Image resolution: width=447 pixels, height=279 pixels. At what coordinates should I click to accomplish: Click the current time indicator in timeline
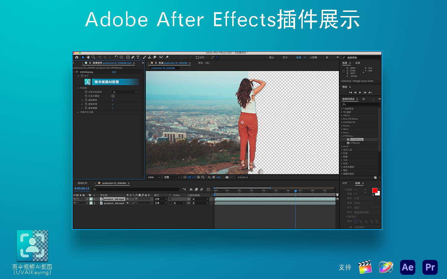(x=295, y=191)
